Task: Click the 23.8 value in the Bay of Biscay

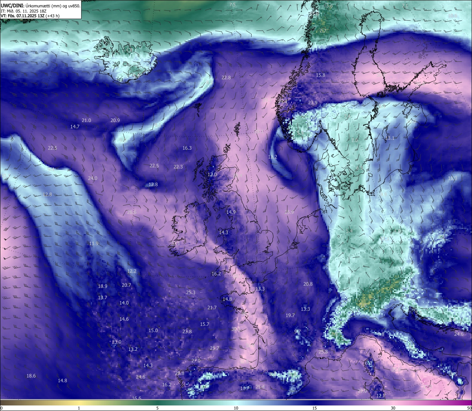Action: pyautogui.click(x=187, y=331)
